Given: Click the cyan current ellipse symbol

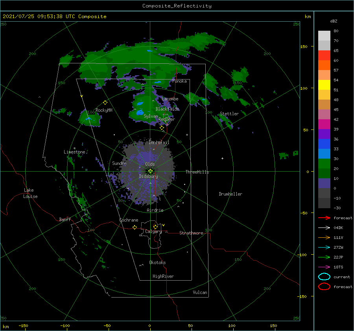Looking at the screenshot, I should (324, 277).
